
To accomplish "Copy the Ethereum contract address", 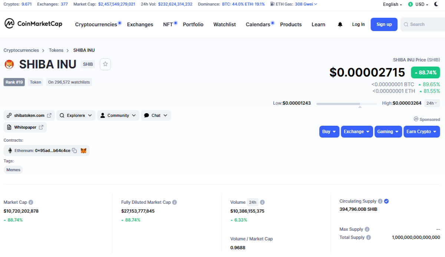I will point(74,151).
